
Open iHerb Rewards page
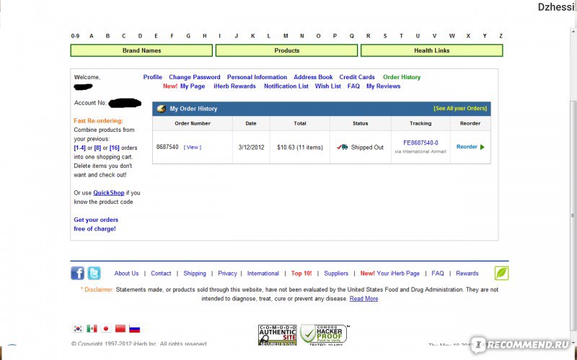pyautogui.click(x=235, y=86)
